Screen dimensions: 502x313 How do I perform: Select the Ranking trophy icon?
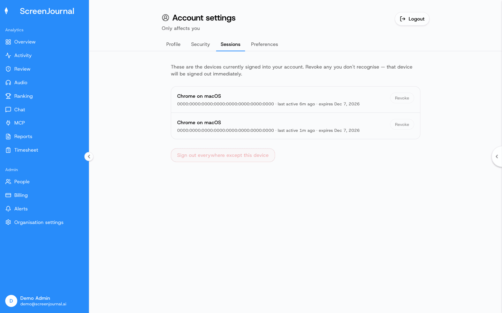pyautogui.click(x=8, y=96)
